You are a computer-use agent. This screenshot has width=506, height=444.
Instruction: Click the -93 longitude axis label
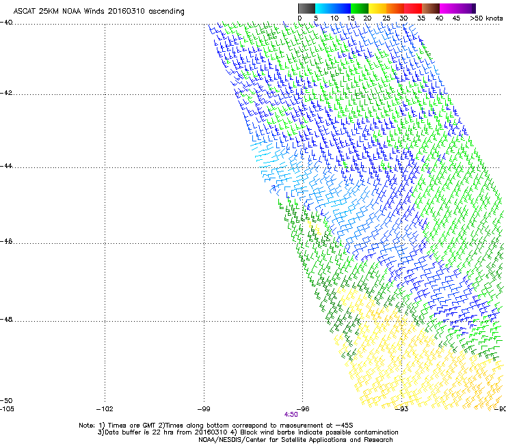tap(402, 409)
